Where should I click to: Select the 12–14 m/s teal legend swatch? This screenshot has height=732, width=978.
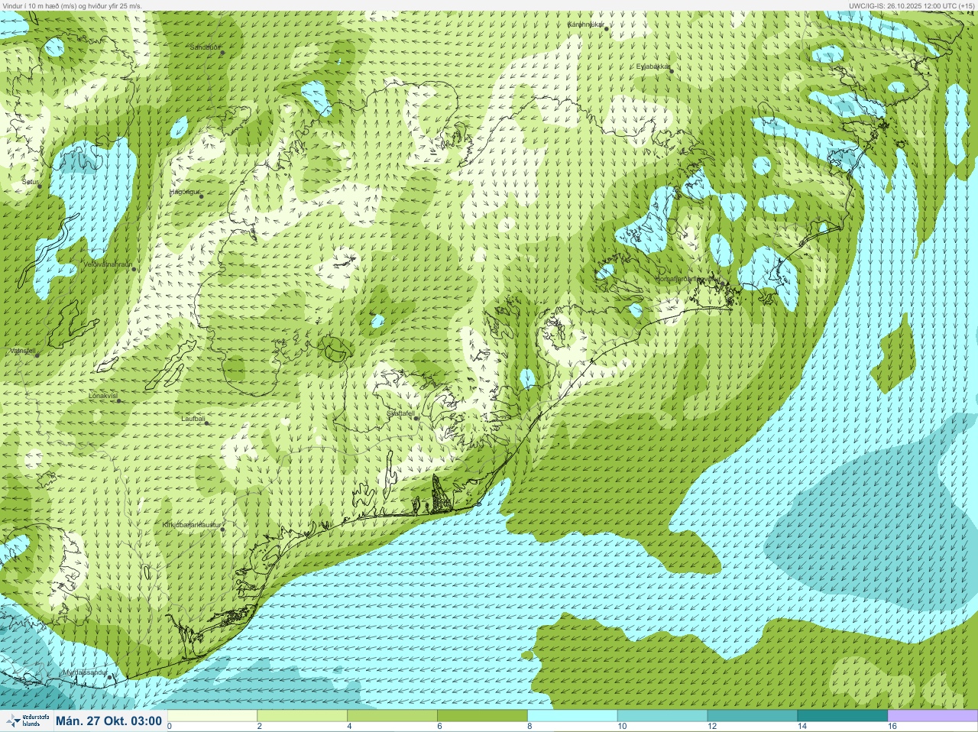[x=753, y=716]
